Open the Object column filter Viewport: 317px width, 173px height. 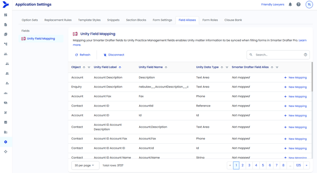tap(89, 67)
